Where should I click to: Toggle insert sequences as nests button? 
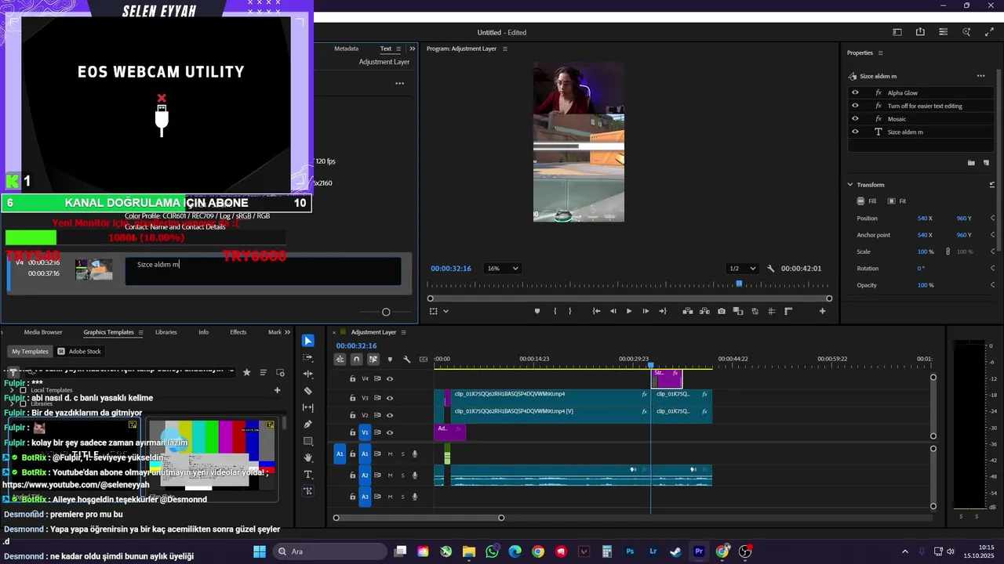point(340,360)
